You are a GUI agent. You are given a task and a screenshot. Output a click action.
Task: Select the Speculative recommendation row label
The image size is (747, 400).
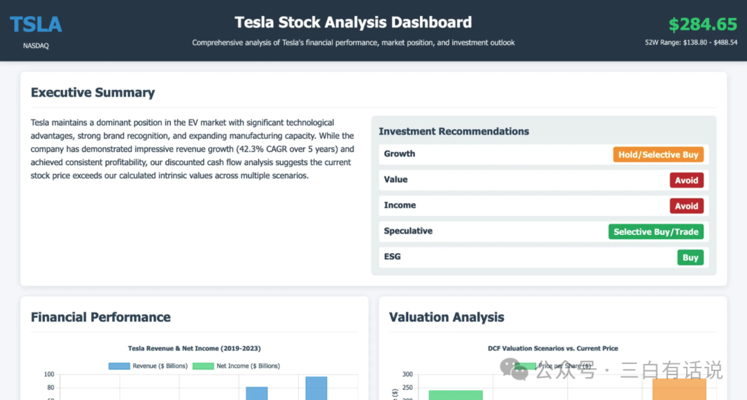(x=408, y=231)
